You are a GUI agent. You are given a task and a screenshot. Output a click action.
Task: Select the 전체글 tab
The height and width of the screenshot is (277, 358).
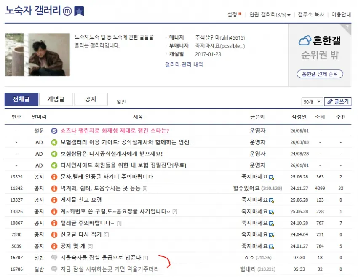21,99
